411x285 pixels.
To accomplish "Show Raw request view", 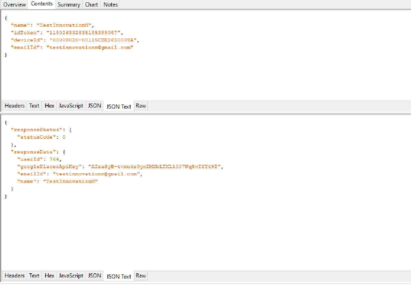I will pyautogui.click(x=141, y=106).
